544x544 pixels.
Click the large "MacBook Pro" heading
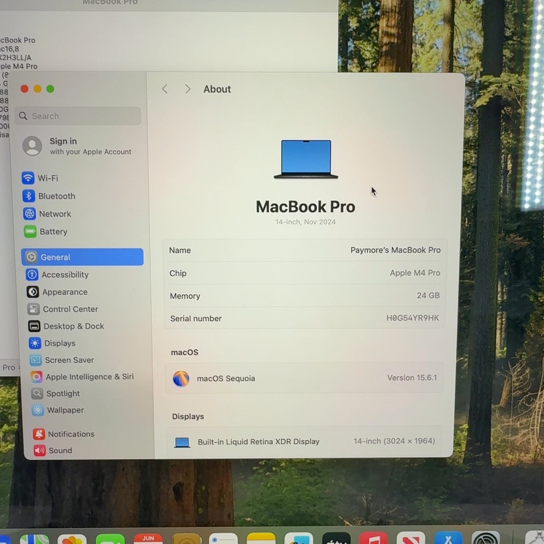point(305,207)
